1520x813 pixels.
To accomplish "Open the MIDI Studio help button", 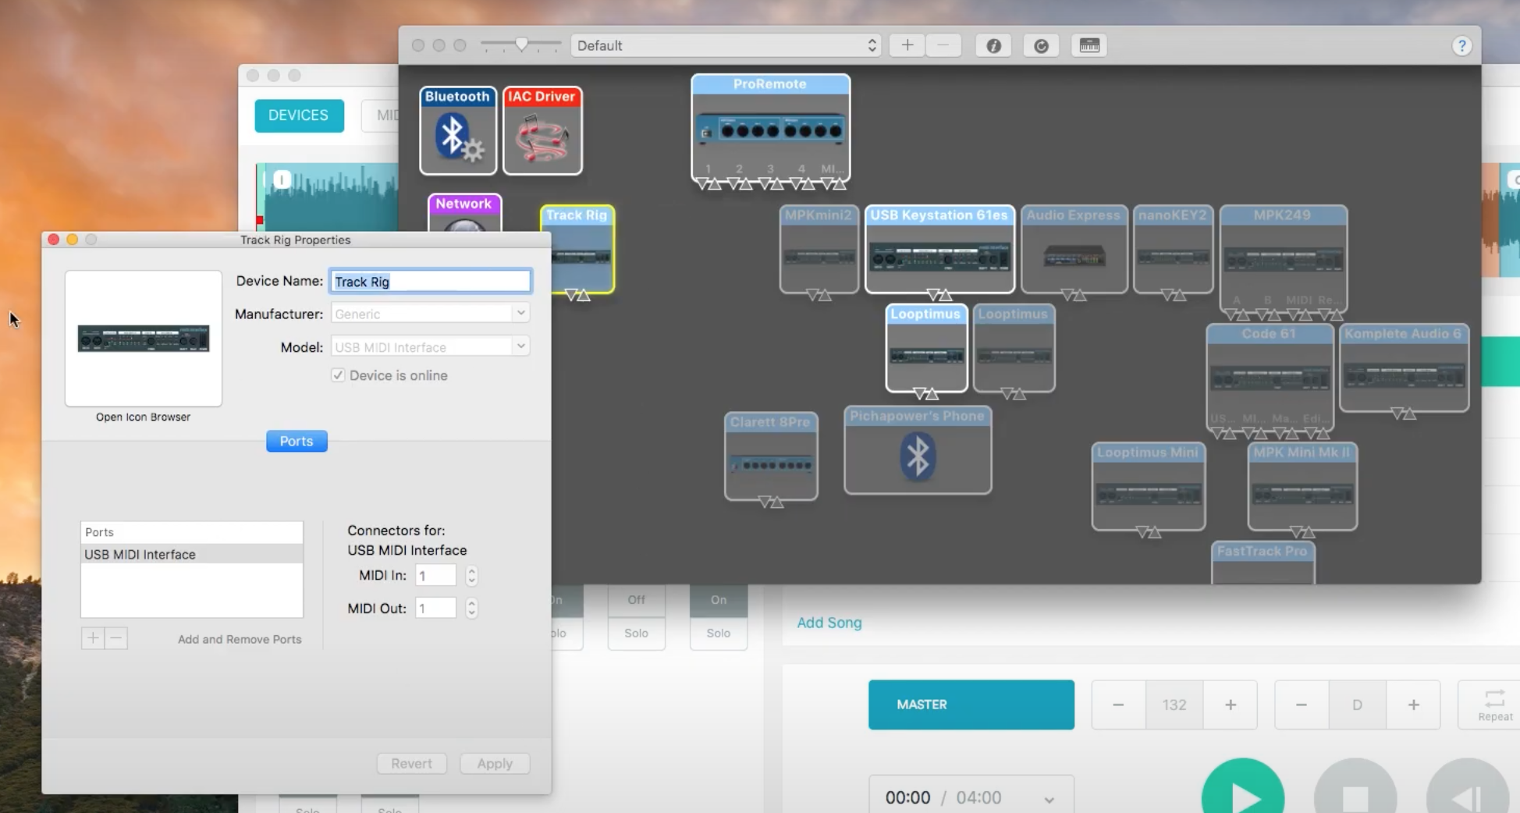I will click(1461, 46).
